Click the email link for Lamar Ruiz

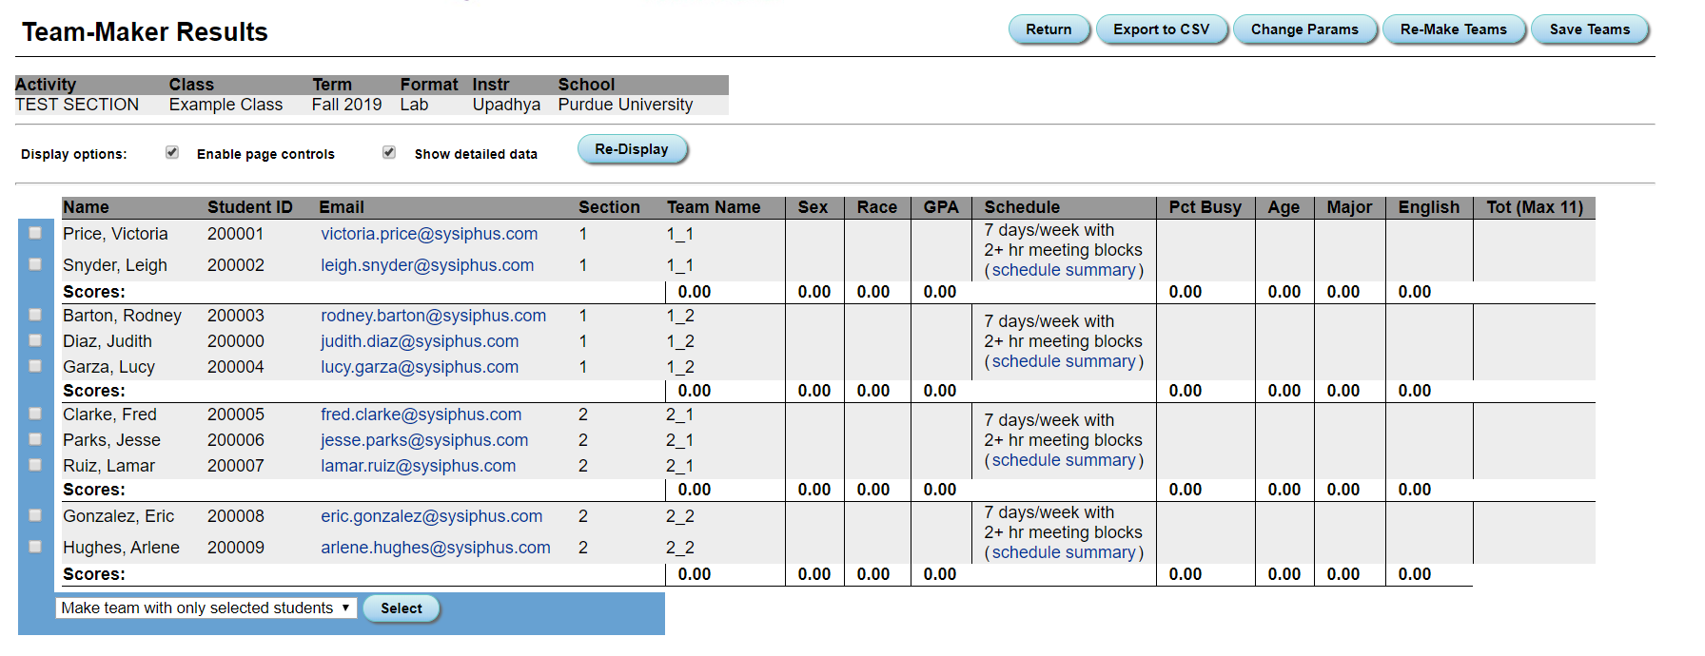[418, 466]
